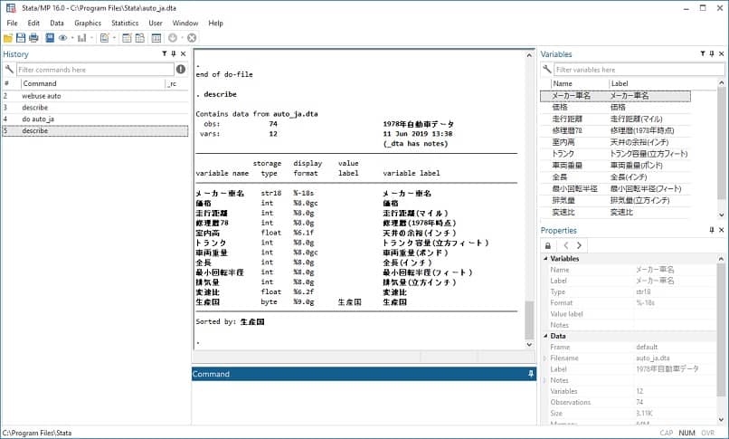Open the Viewer dropdown arrow
Image resolution: width=729 pixels, height=439 pixels.
[x=72, y=38]
